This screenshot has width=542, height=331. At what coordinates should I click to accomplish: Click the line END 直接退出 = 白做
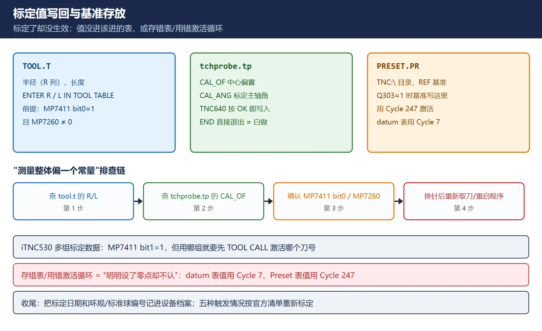234,122
